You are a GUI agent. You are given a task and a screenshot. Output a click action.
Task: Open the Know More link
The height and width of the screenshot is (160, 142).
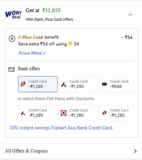32,53
